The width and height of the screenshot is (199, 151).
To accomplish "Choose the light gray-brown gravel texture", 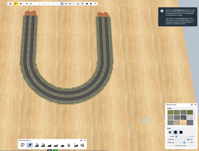I will [170, 117].
